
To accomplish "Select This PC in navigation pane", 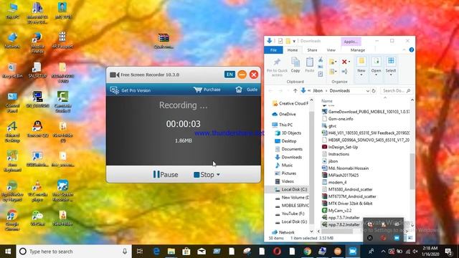I will click(x=283, y=125).
